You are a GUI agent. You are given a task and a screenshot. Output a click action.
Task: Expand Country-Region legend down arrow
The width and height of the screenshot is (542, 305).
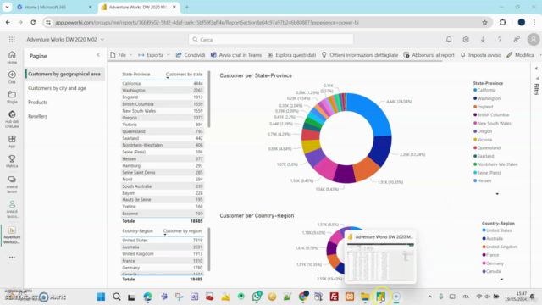[501, 280]
